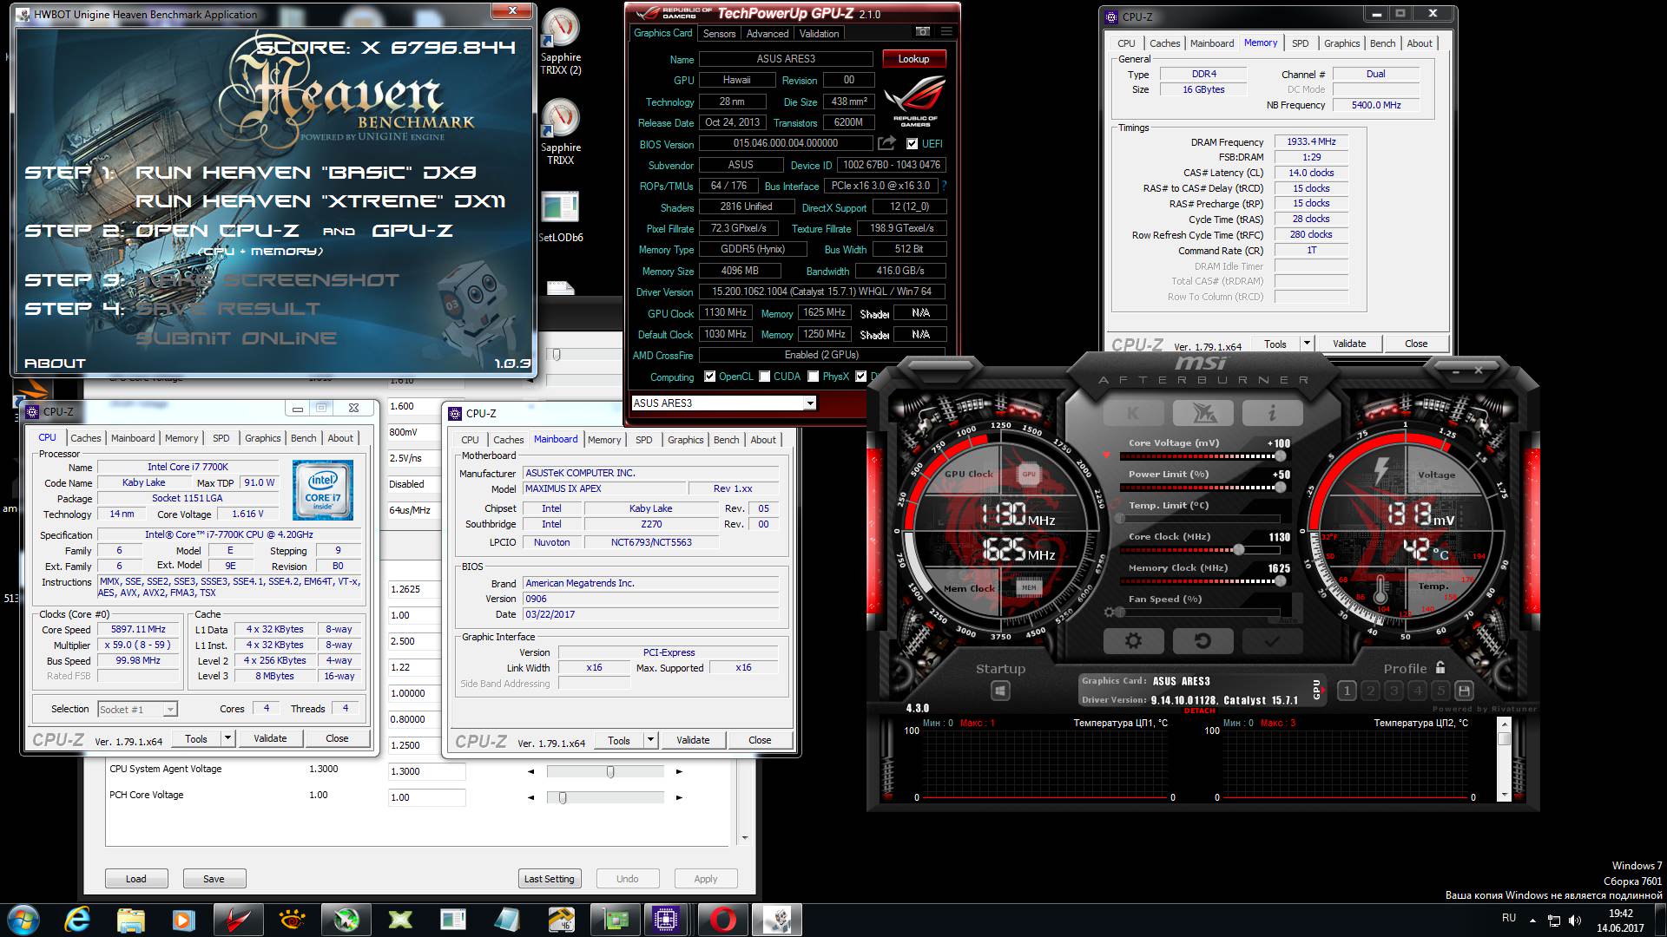1667x937 pixels.
Task: Click the Bus Interface question mark in GPU-Z
Action: point(944,186)
